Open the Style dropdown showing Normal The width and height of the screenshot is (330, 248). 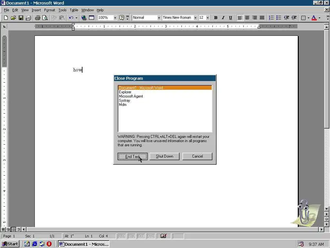click(159, 18)
